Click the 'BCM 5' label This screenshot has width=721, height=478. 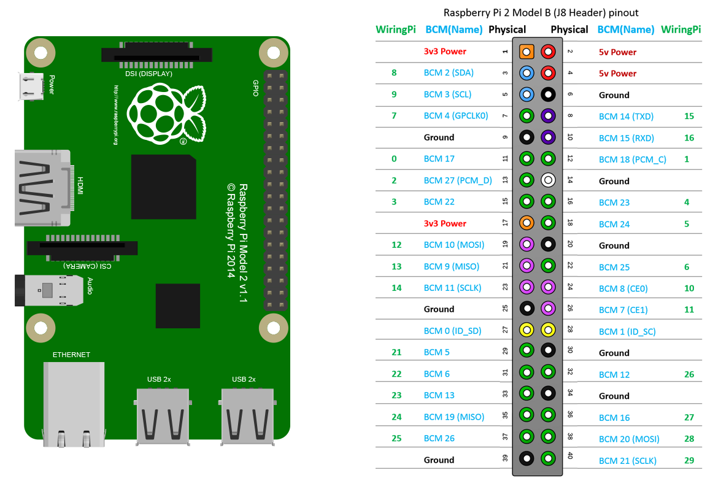click(x=437, y=352)
